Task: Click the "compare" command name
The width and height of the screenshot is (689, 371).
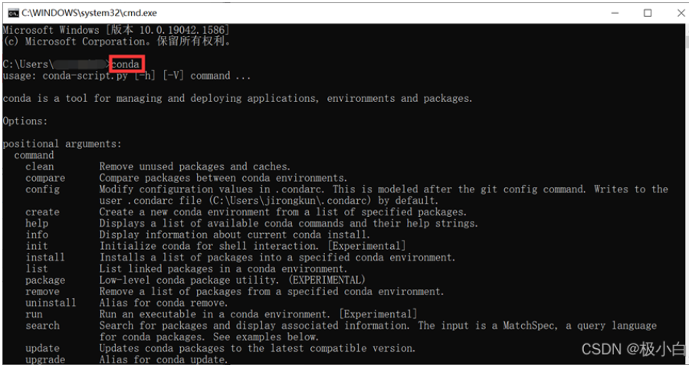Action: point(45,178)
